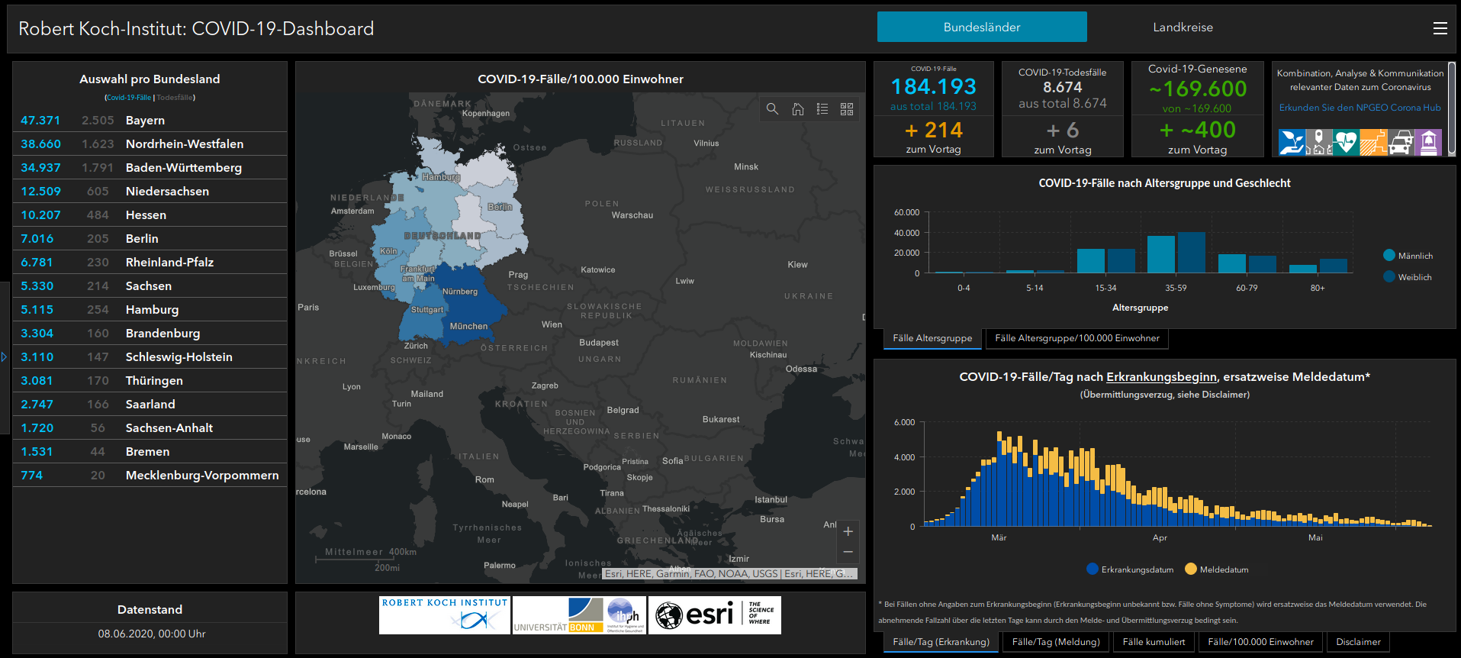This screenshot has width=1461, height=658.
Task: Open the NPGEO Corona Hub link
Action: pos(1360,108)
